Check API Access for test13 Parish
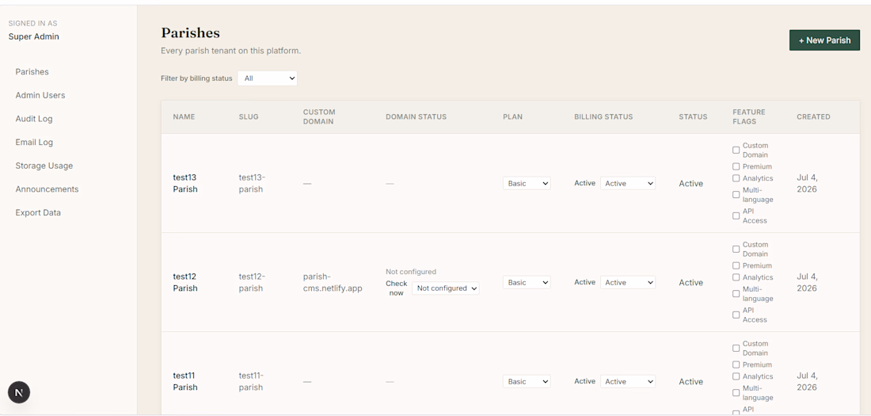 point(736,216)
